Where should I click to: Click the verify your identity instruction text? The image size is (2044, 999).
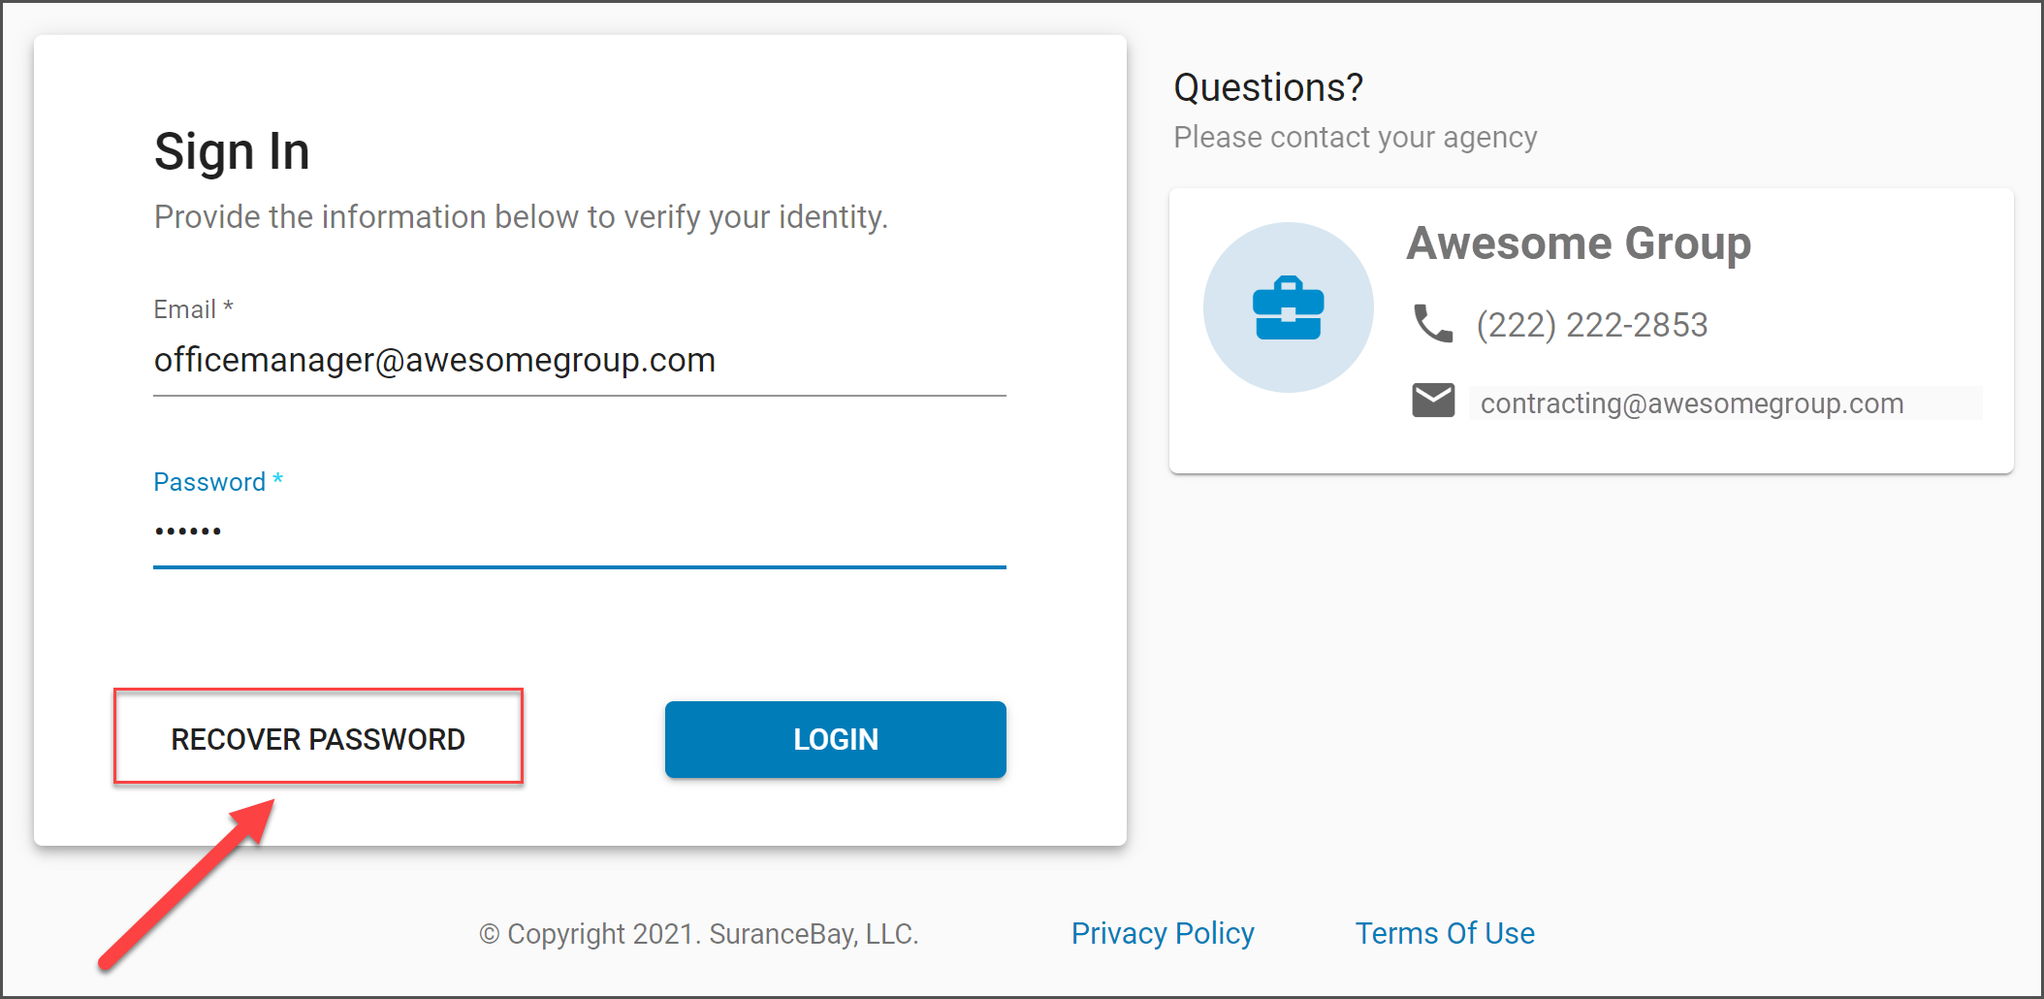click(521, 217)
